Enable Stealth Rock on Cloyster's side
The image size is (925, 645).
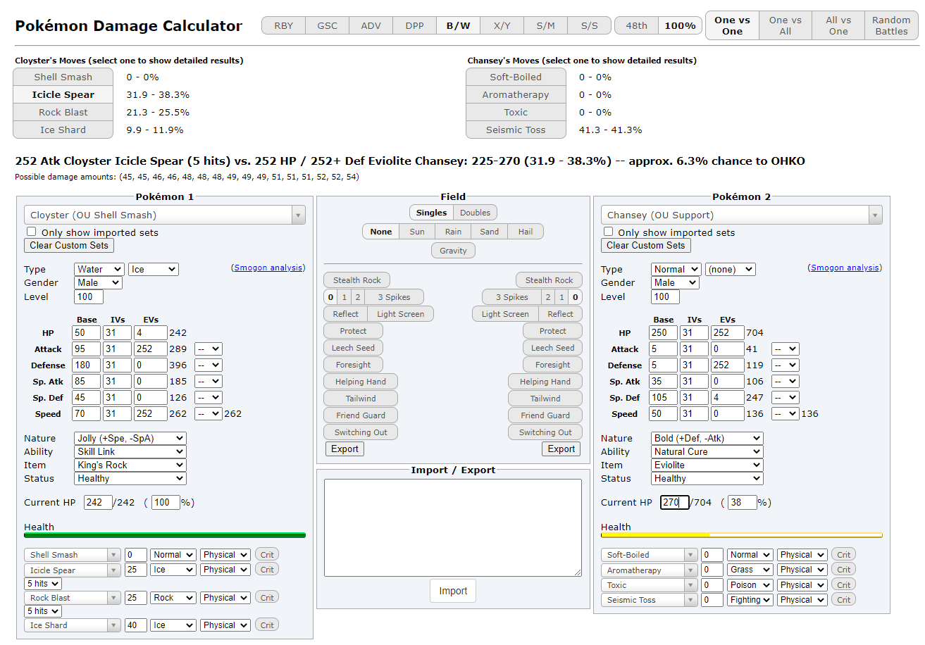(x=357, y=280)
